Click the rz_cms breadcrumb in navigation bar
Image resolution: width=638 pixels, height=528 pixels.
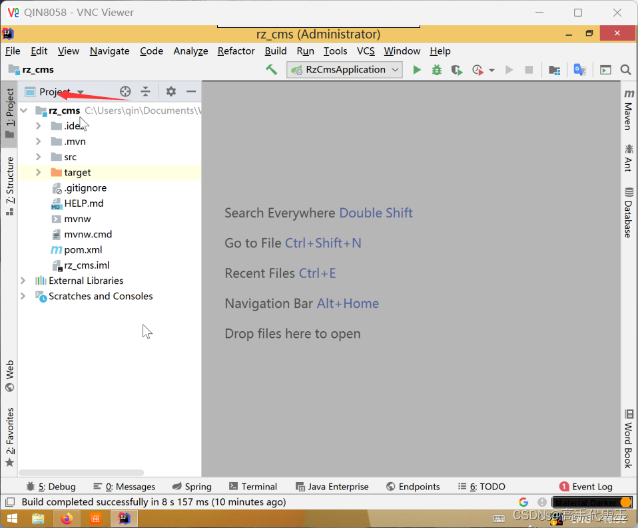coord(31,70)
